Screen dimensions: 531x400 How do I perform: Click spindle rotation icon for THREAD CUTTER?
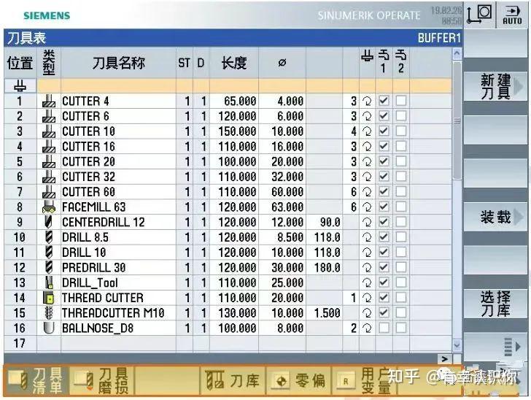367,298
